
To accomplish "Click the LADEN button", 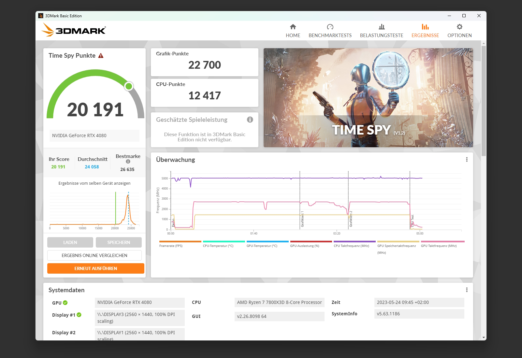I will coord(70,242).
